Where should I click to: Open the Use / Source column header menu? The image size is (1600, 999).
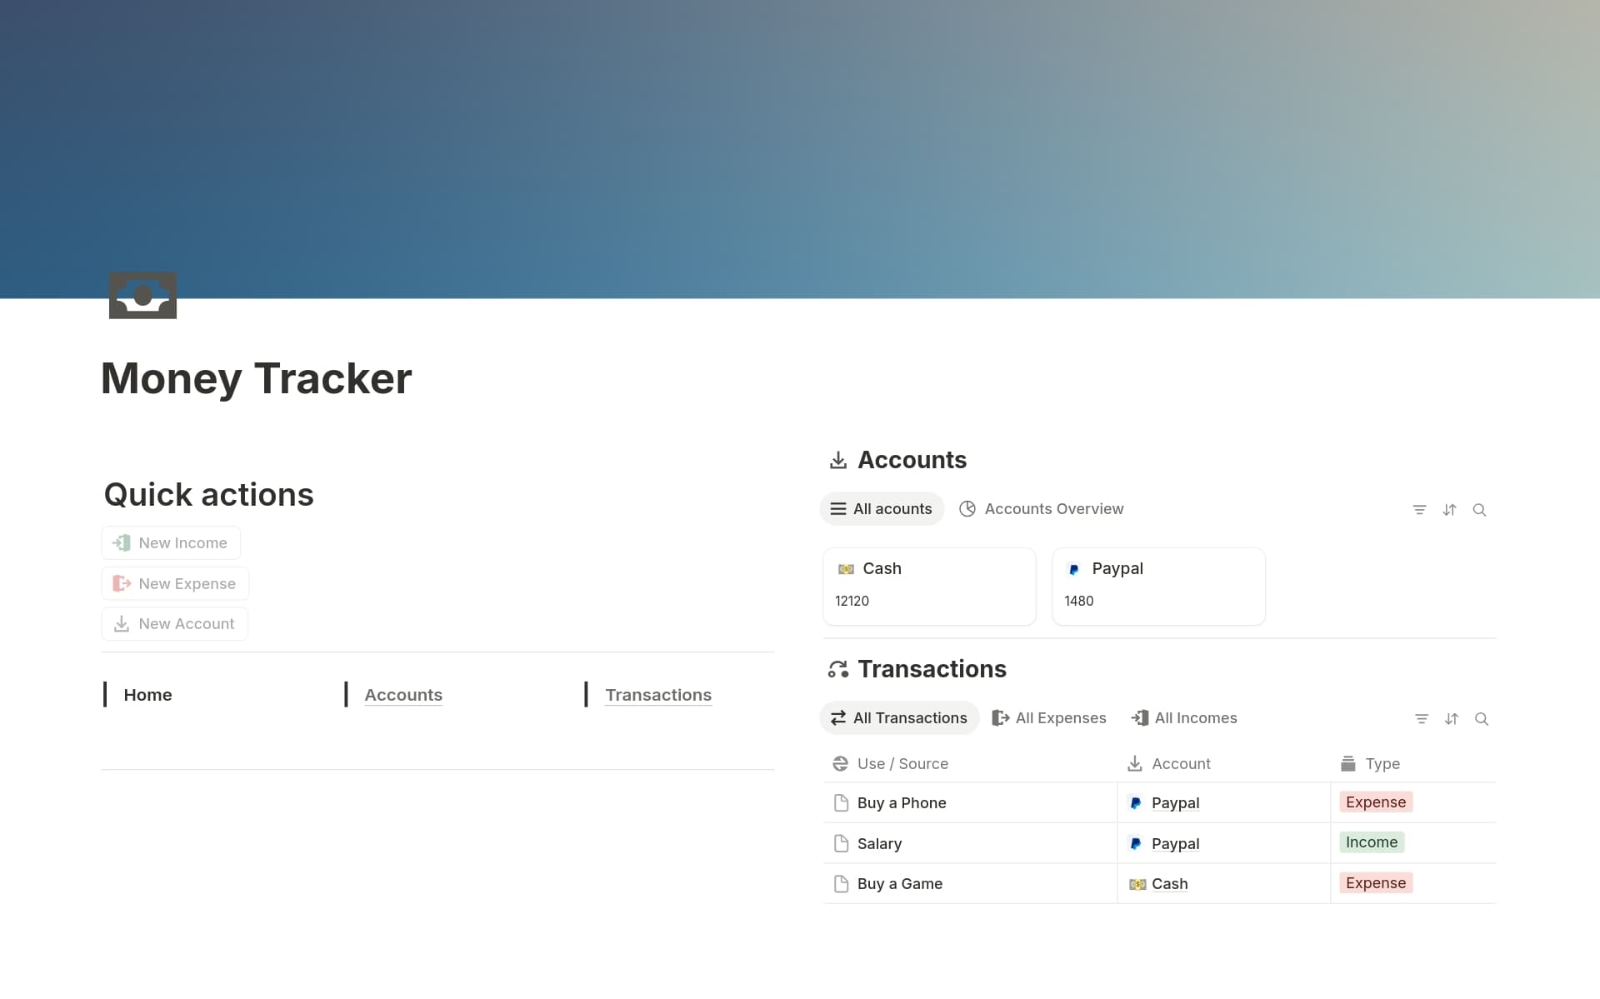[902, 763]
